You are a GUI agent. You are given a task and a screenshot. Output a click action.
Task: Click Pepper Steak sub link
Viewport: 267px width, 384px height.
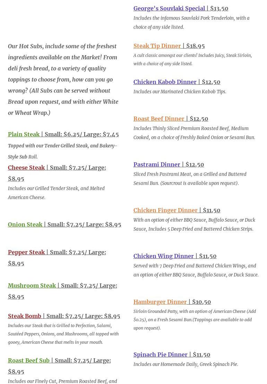pyautogui.click(x=26, y=252)
